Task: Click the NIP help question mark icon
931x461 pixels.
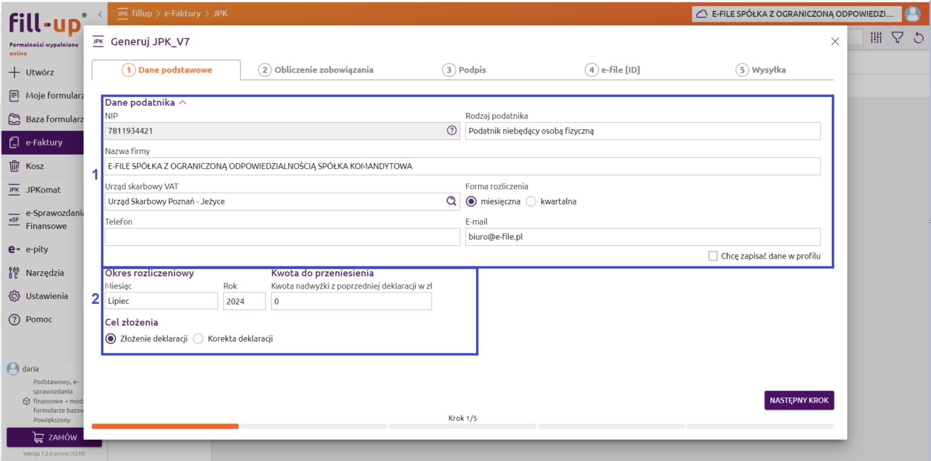Action: [x=451, y=131]
